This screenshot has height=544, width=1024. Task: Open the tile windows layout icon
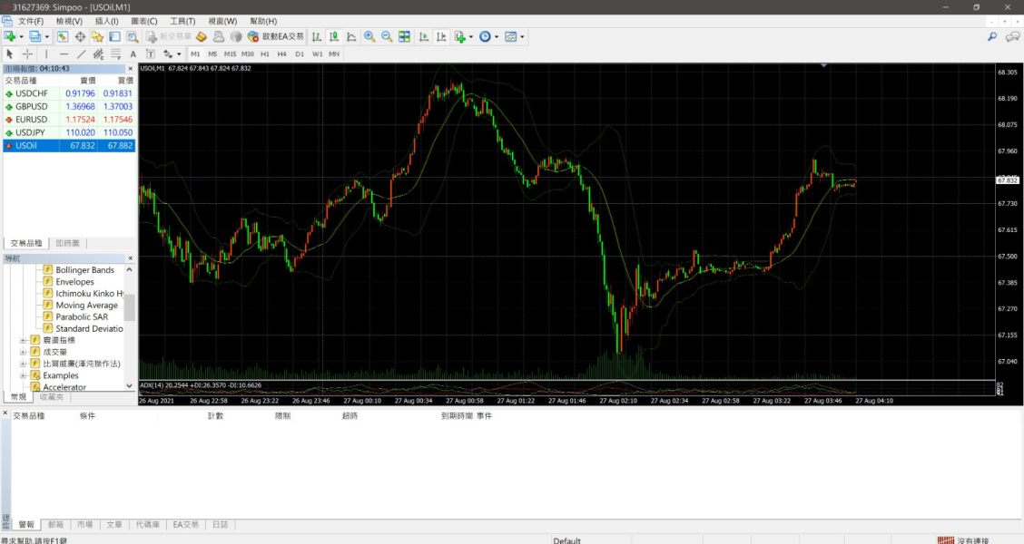(404, 37)
